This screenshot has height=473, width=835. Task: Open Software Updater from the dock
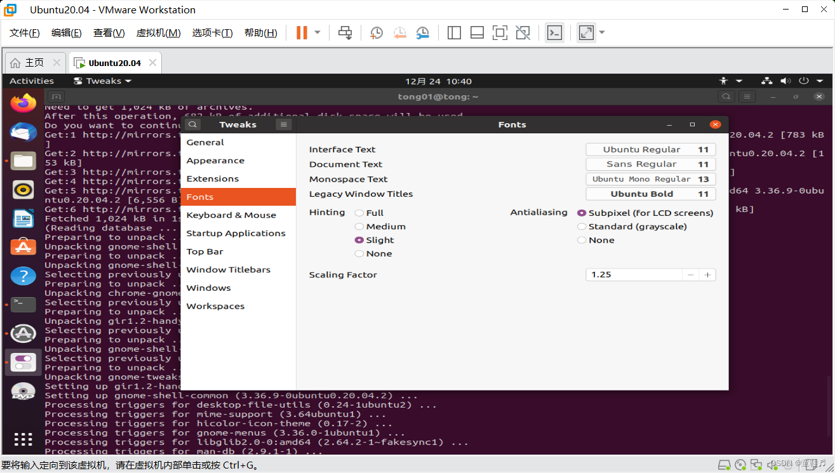(23, 333)
